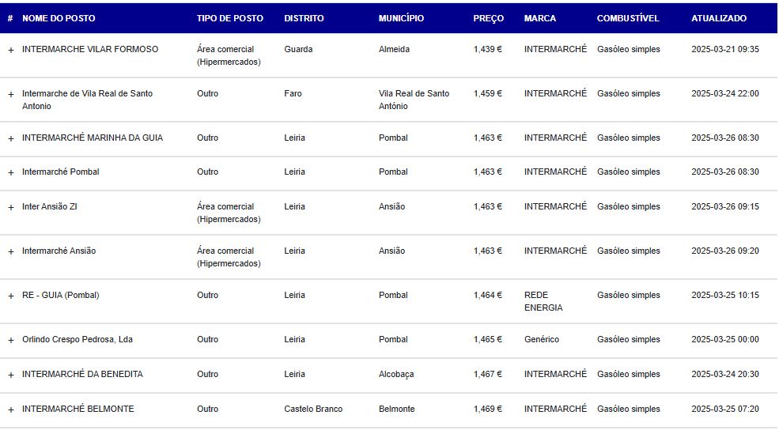The height and width of the screenshot is (434, 779).
Task: Click the ATUALIZADO column header
Action: pos(719,18)
